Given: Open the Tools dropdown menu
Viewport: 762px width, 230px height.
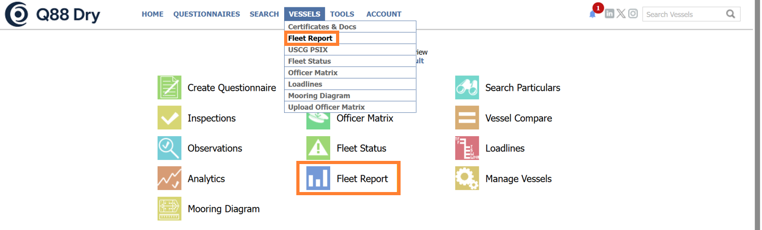Looking at the screenshot, I should tap(342, 14).
